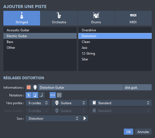Open the Standard tuning dropdown
The width and height of the screenshot is (155, 138).
(120, 103)
